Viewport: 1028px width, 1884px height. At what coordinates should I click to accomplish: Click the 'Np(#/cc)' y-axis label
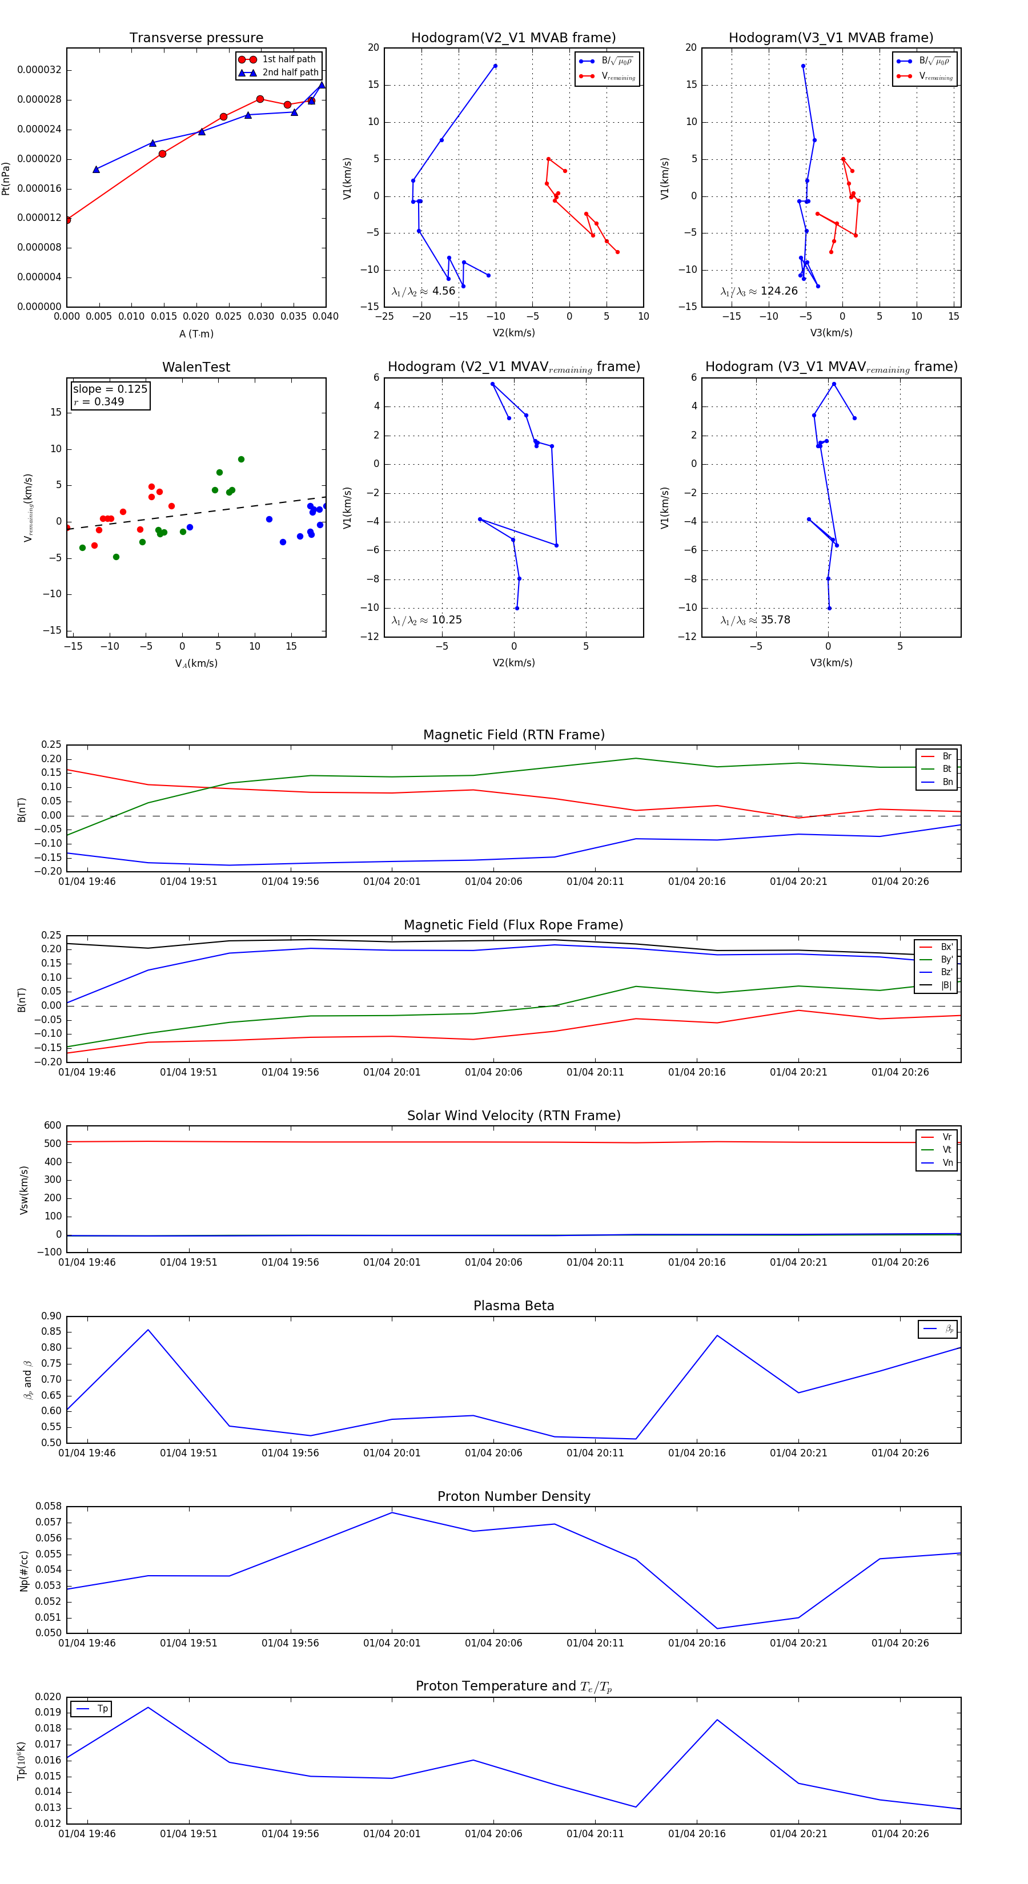click(x=23, y=1570)
